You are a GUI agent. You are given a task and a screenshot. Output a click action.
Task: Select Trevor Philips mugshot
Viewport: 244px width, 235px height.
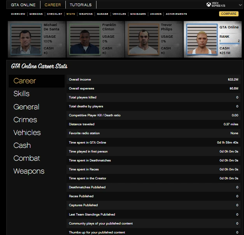click(143, 39)
